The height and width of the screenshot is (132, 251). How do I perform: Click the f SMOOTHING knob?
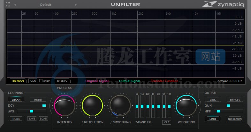pyautogui.click(x=120, y=105)
